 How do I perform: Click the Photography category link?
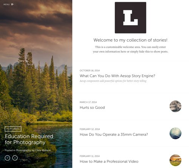(23, 150)
